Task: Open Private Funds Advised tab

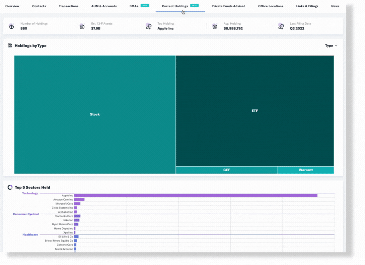Action: pyautogui.click(x=228, y=6)
